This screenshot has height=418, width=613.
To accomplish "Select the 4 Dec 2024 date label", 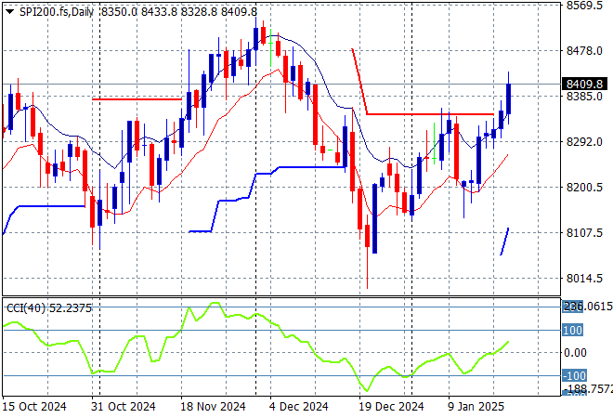I will [299, 407].
